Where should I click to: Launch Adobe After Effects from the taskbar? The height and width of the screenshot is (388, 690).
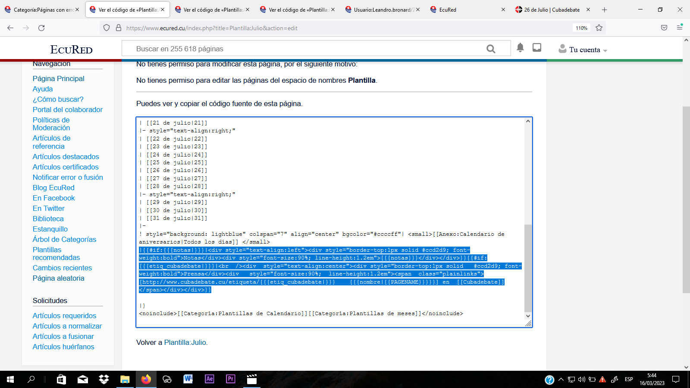pyautogui.click(x=209, y=379)
